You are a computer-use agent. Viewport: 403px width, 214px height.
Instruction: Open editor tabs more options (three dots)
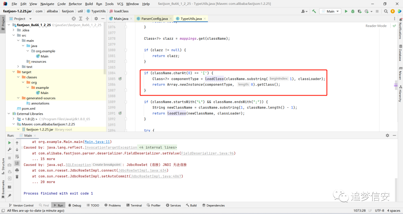(x=394, y=19)
